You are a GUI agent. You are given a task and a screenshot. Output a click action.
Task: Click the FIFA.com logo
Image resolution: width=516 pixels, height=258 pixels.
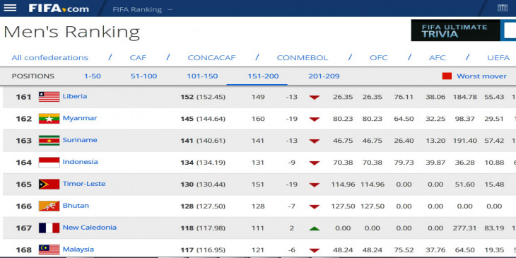coord(59,8)
